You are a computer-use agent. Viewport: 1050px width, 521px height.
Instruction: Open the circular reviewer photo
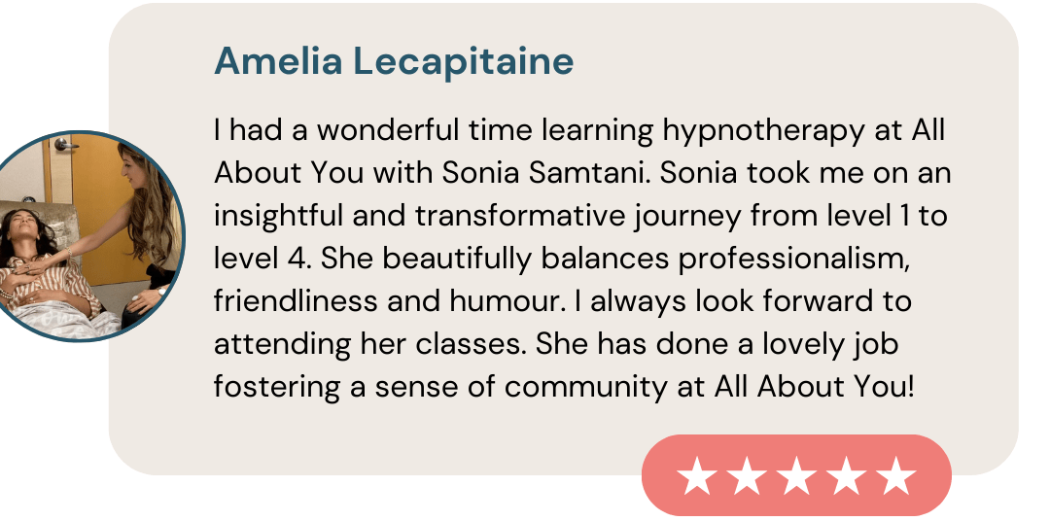[x=89, y=235]
